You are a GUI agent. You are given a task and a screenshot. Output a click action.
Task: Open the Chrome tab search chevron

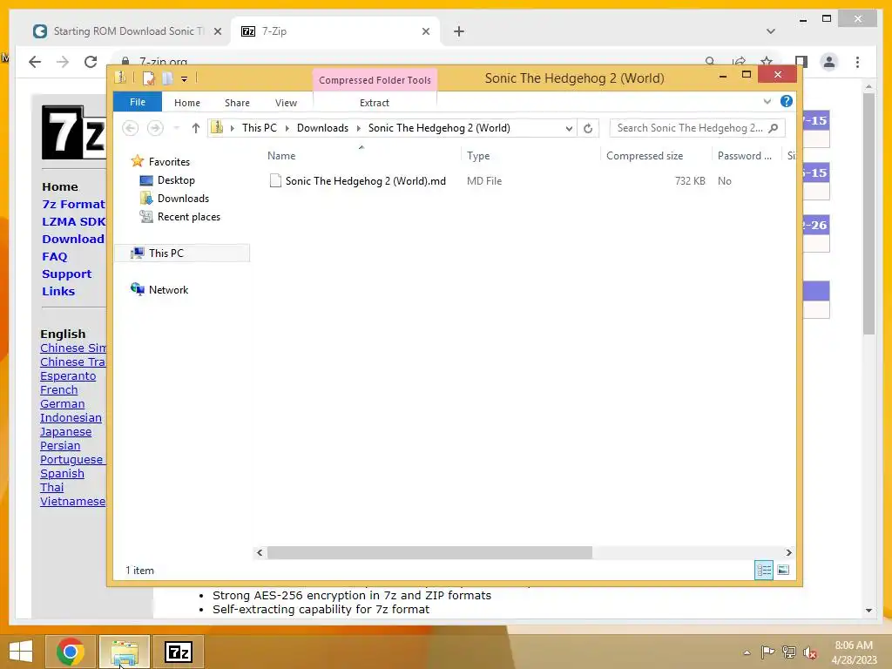[x=771, y=31]
